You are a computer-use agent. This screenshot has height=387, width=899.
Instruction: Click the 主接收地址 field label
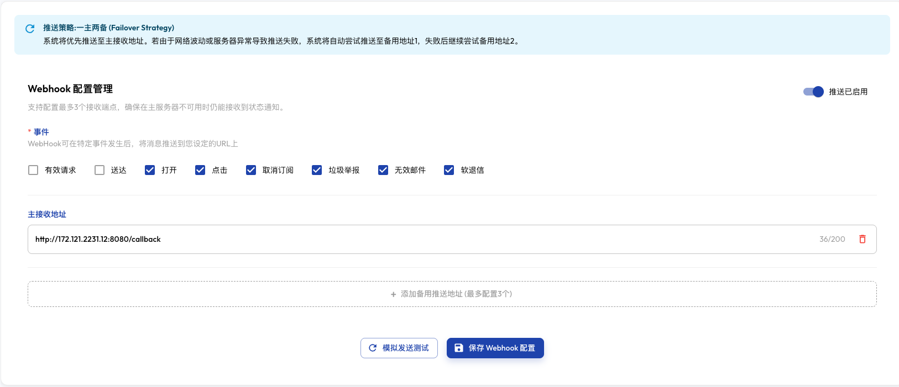pyautogui.click(x=47, y=214)
